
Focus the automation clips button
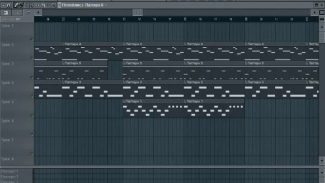click(x=17, y=13)
